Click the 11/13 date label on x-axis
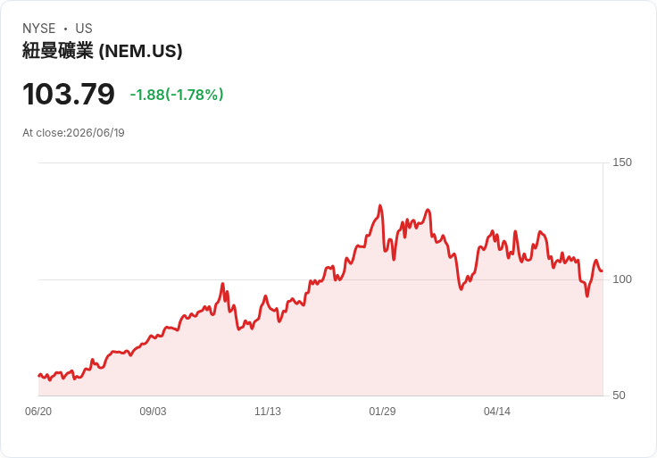Image resolution: width=657 pixels, height=458 pixels. (x=268, y=412)
